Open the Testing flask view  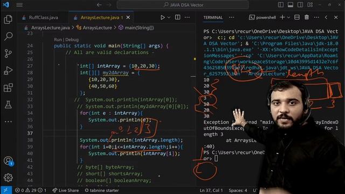point(8,105)
